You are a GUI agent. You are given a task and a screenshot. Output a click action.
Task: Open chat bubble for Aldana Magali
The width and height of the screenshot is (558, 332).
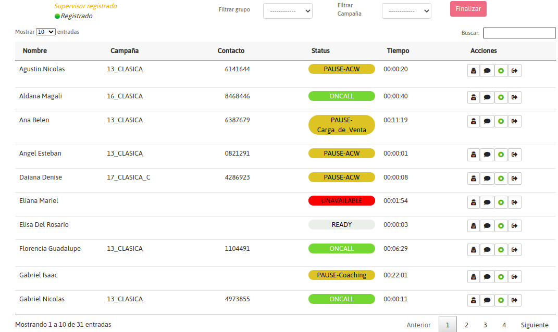pyautogui.click(x=487, y=97)
